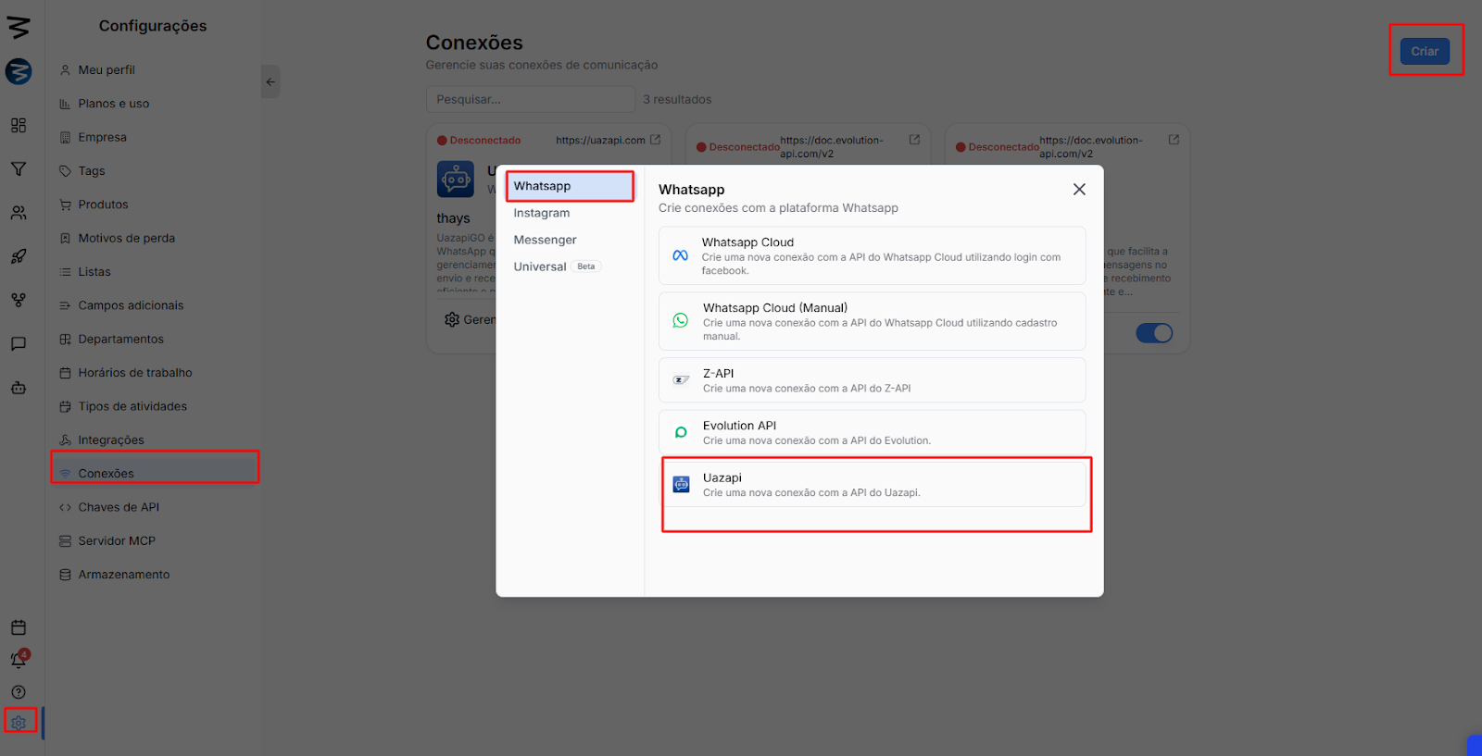The width and height of the screenshot is (1482, 756).
Task: Open the funnel icon in left rail
Action: pyautogui.click(x=19, y=169)
